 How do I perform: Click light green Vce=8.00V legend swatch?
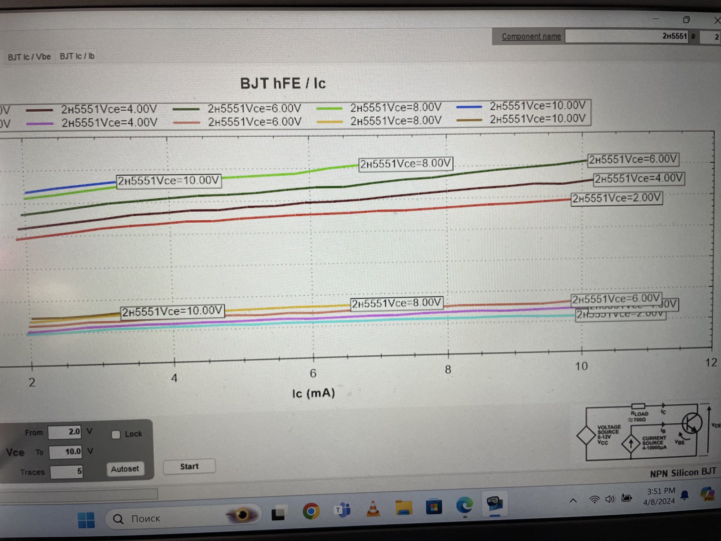pos(329,108)
